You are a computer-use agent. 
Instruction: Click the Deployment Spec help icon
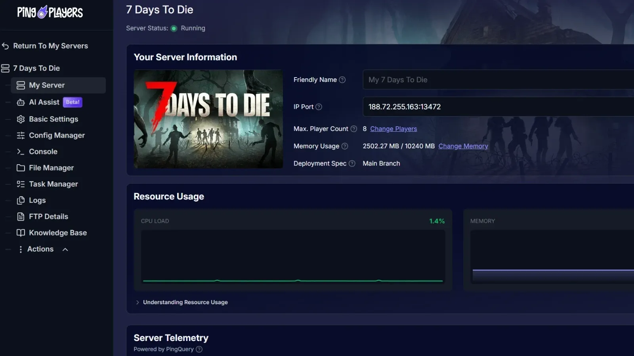pyautogui.click(x=352, y=163)
